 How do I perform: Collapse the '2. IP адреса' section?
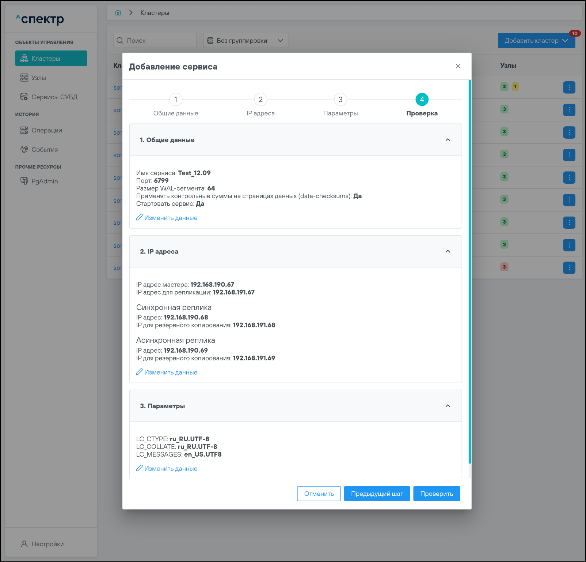click(448, 251)
